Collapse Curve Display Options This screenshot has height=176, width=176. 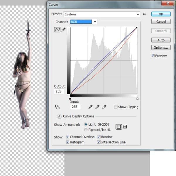[59, 116]
